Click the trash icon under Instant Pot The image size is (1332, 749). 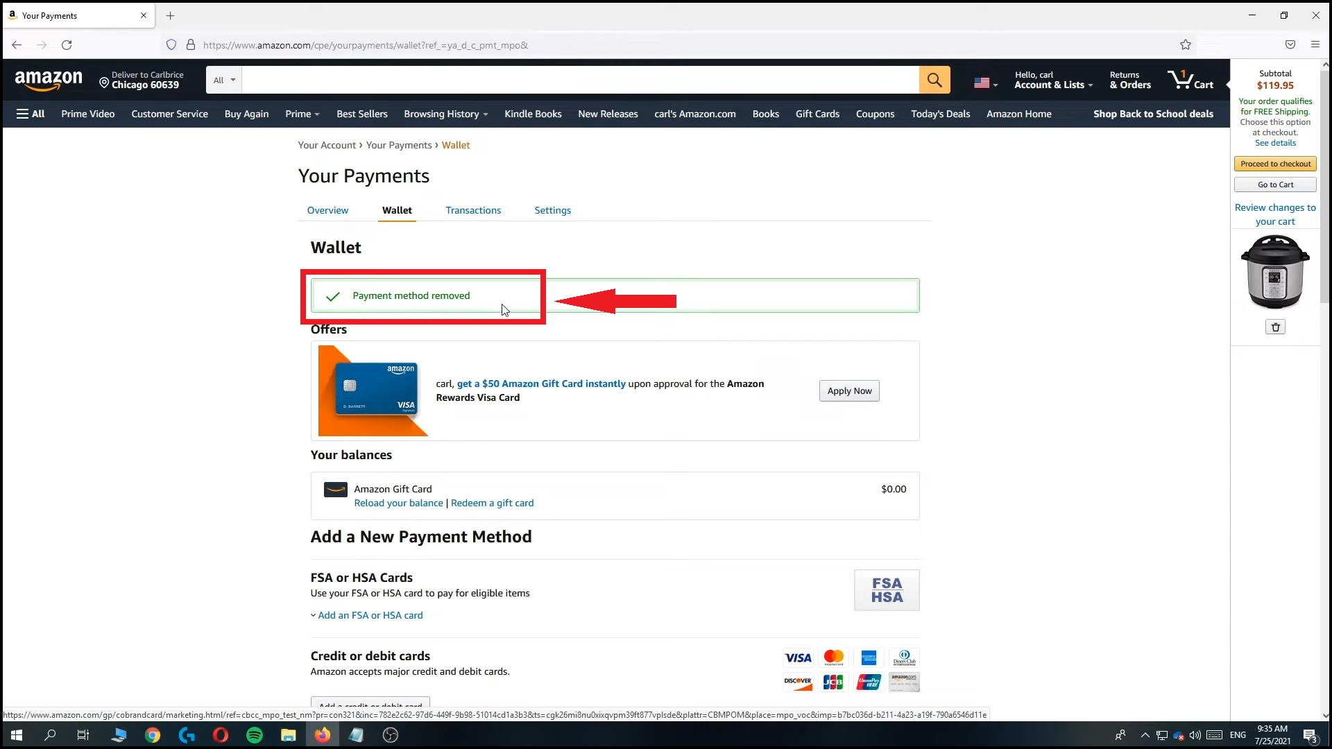1275,327
